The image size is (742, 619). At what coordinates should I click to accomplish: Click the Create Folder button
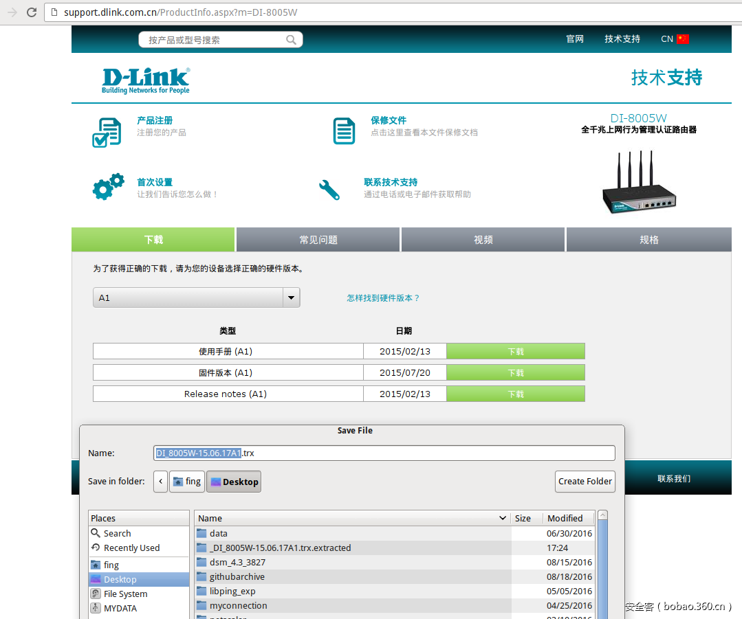pos(585,482)
